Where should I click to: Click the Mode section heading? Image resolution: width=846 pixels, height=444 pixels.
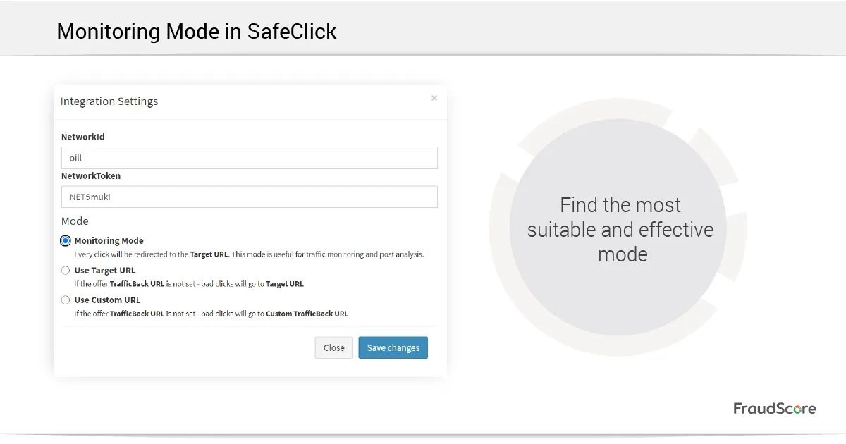point(75,221)
